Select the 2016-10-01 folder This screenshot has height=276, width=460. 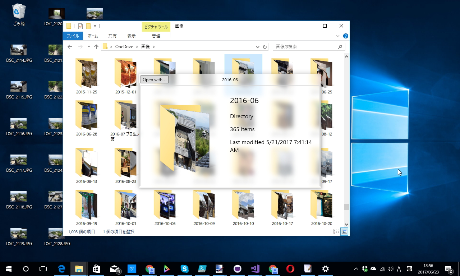click(126, 208)
